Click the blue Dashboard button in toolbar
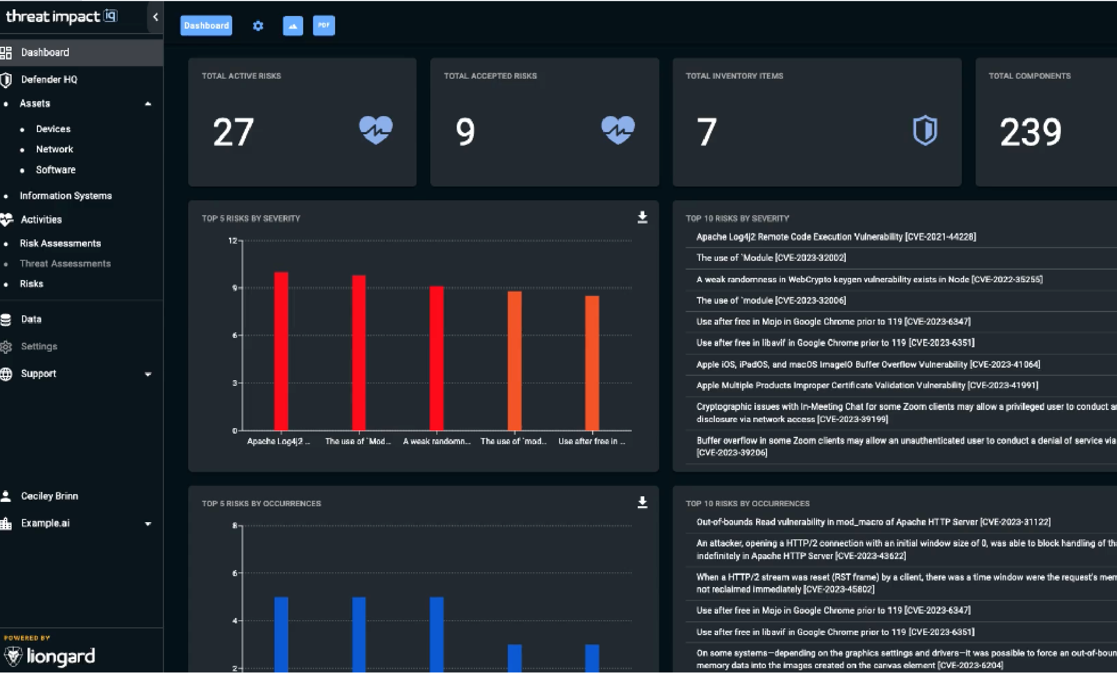1117x673 pixels. (206, 25)
